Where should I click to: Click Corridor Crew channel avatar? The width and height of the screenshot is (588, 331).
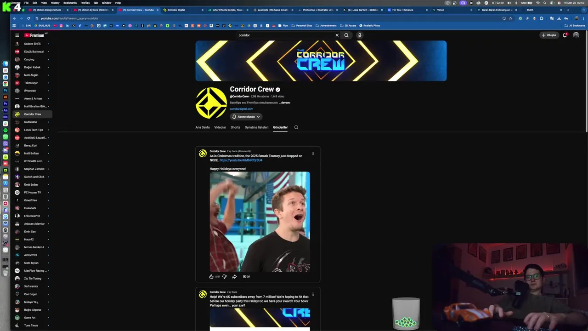click(211, 103)
